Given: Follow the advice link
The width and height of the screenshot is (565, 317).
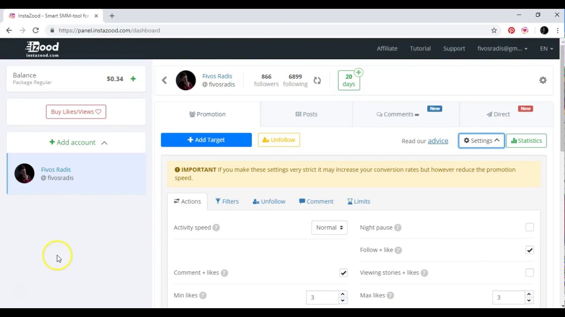Looking at the screenshot, I should 438,141.
